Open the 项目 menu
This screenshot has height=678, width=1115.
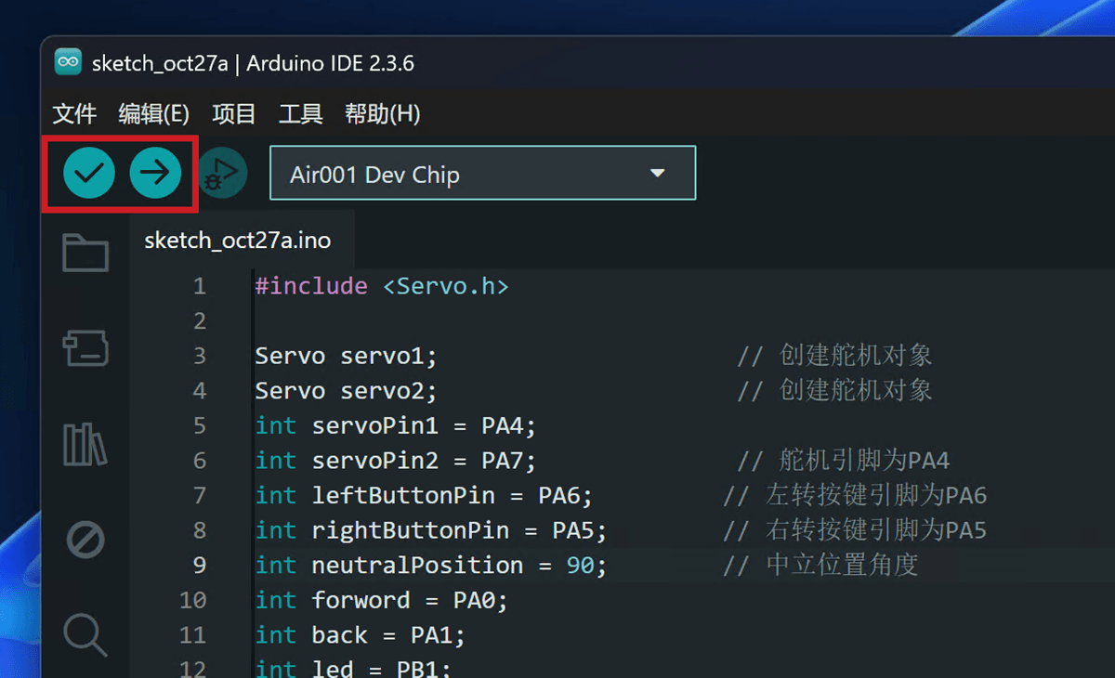234,114
